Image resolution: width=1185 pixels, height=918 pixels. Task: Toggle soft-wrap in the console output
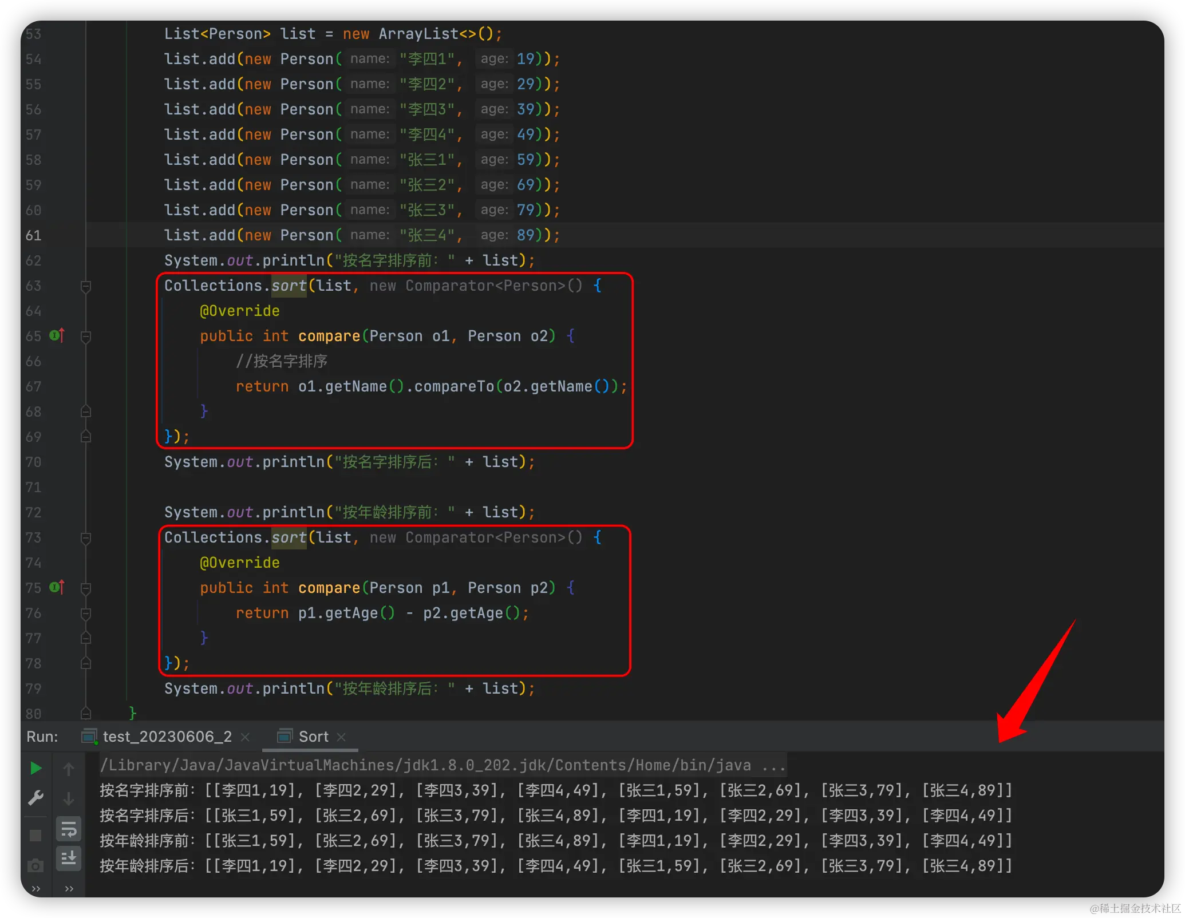pyautogui.click(x=69, y=829)
